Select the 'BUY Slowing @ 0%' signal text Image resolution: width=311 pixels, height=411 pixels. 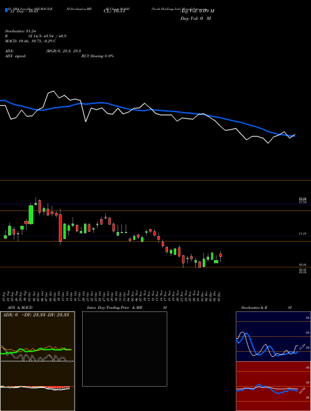(x=98, y=56)
